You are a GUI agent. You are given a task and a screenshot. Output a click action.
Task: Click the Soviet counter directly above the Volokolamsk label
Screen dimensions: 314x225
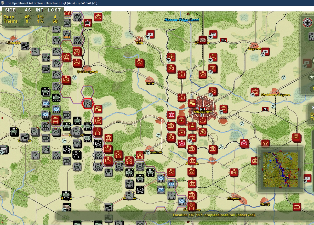pos(77,63)
